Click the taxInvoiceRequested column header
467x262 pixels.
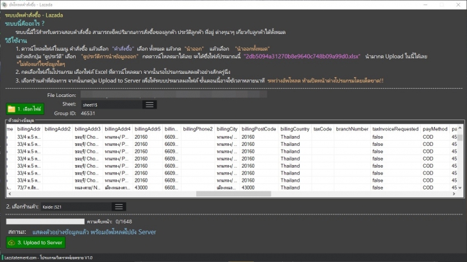(x=395, y=129)
